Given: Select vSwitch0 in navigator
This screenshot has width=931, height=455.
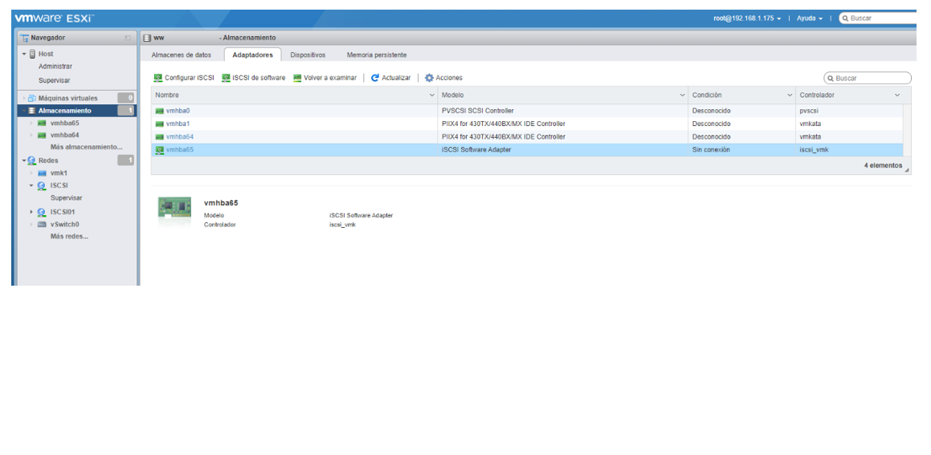Looking at the screenshot, I should 65,224.
